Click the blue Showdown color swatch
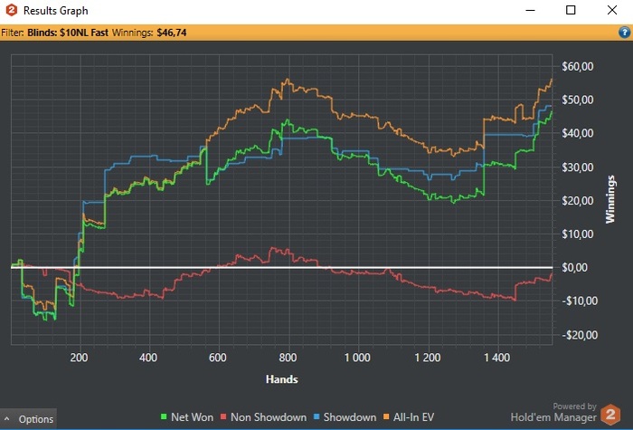 pos(316,416)
